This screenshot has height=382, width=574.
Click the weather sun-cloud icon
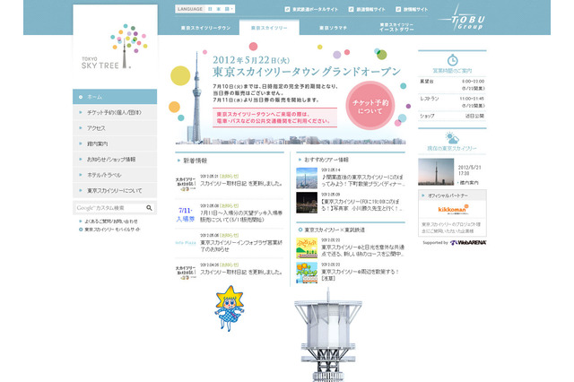coord(452,138)
